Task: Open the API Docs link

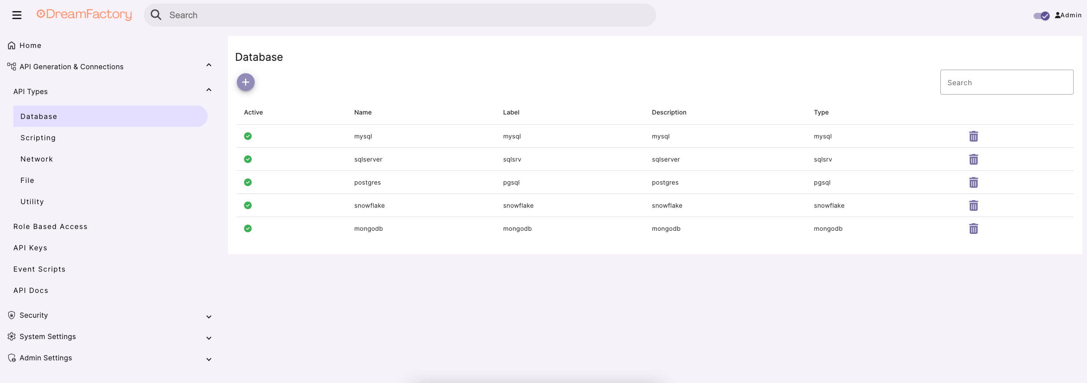Action: coord(31,291)
